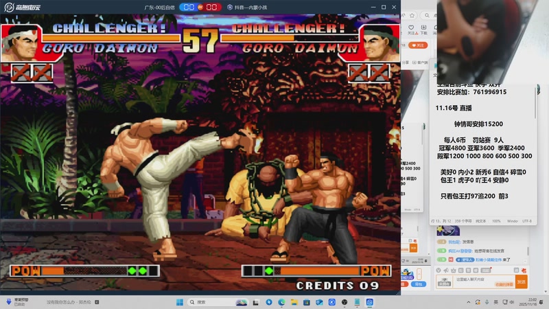Image resolution: width=549 pixels, height=309 pixels.
Task: Click the game platform logo at top left
Action: click(x=22, y=7)
